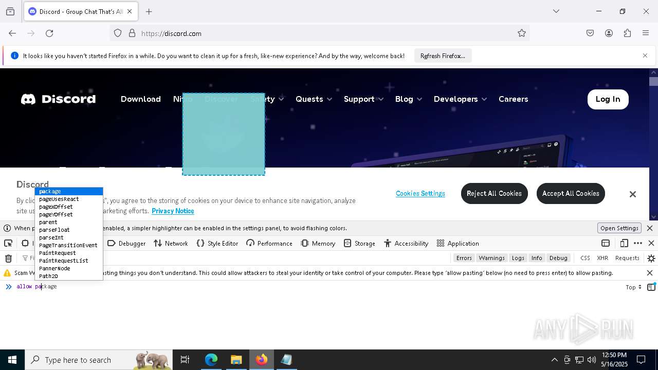
Task: Open the list all tabs dropdown
Action: [556, 11]
